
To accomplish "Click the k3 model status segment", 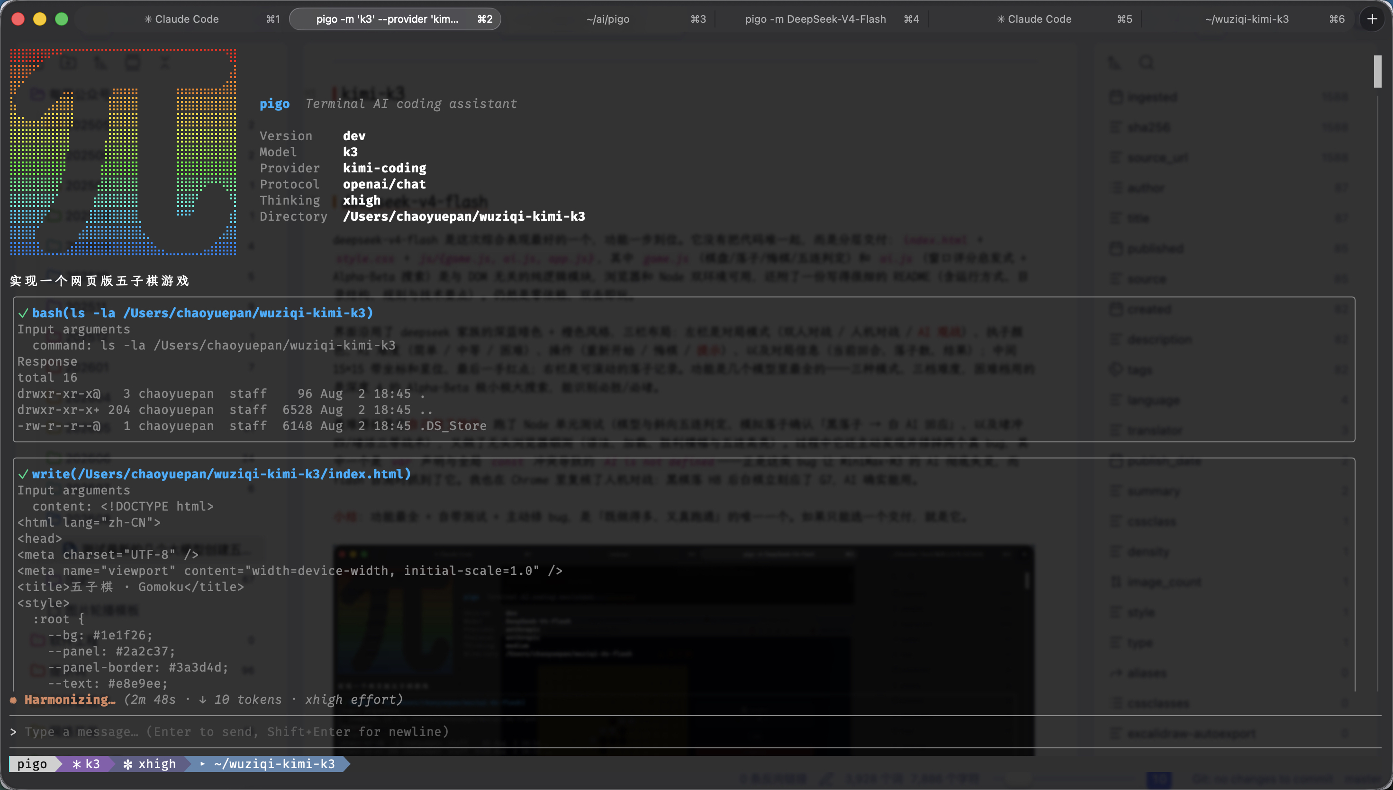I will 86,764.
